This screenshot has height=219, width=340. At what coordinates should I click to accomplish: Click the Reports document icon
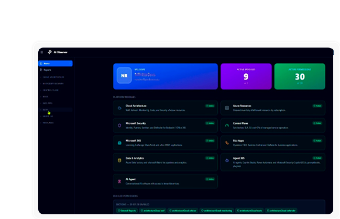coord(41,70)
